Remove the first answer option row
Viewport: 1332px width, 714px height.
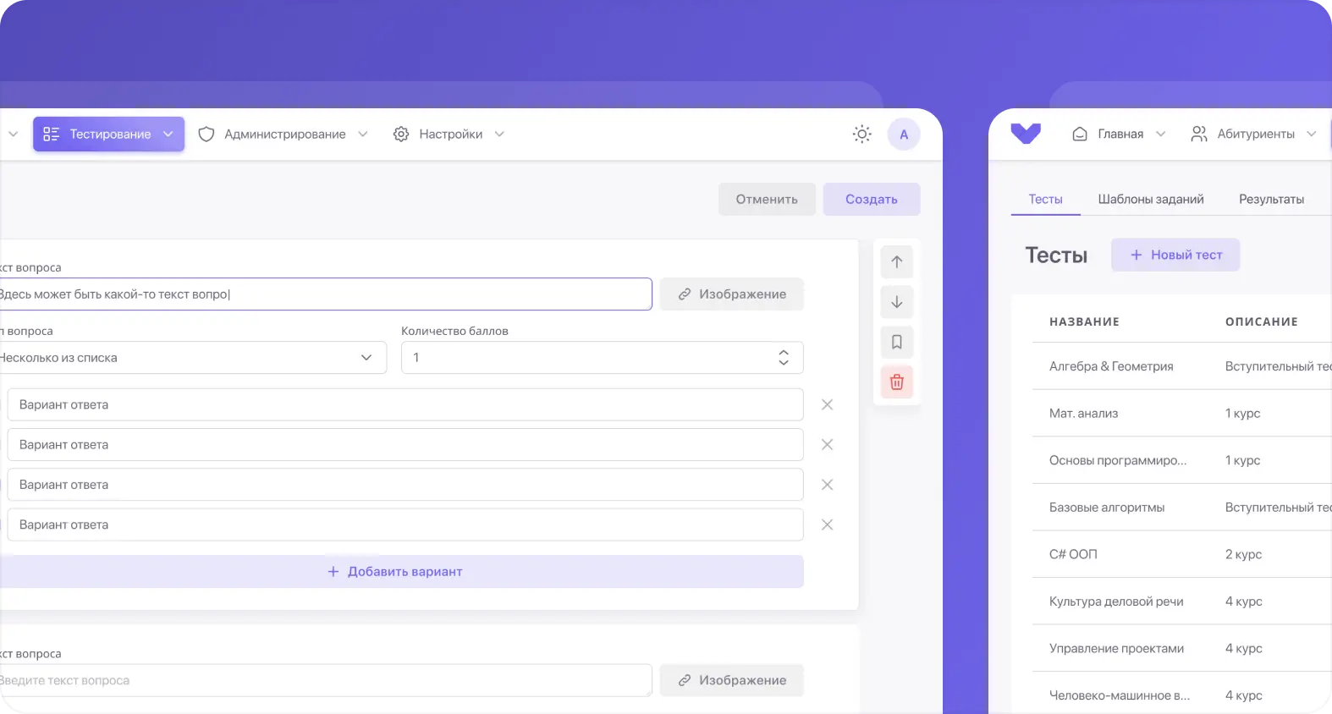(828, 404)
